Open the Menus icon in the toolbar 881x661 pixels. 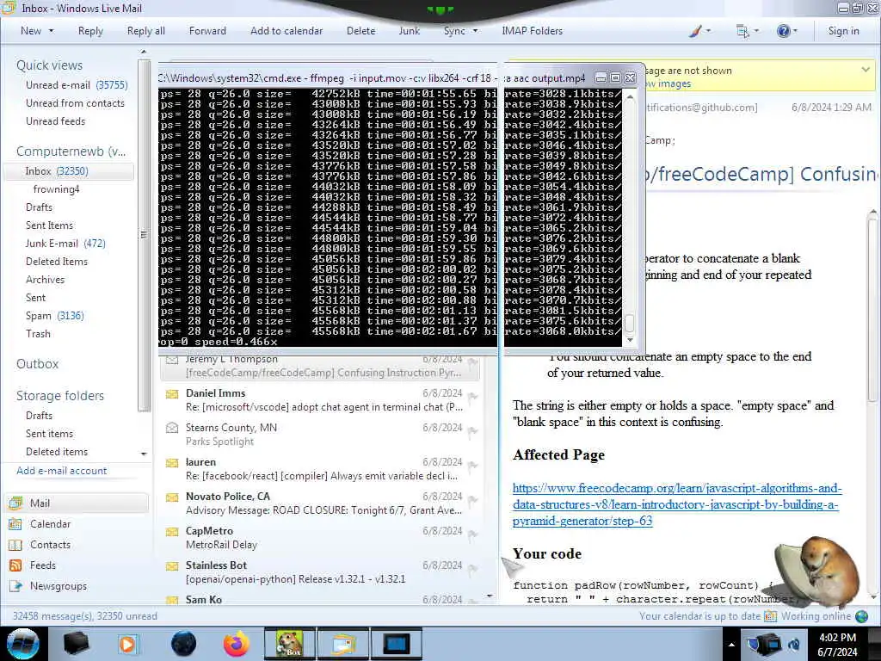coord(742,31)
